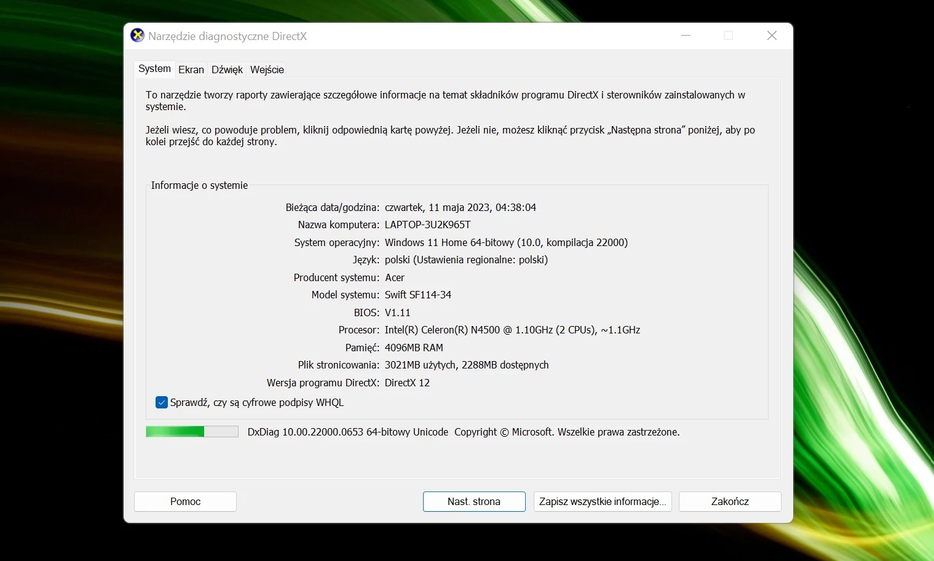Click DxDiag 10.00.22000.0653 version text
934x561 pixels.
[x=348, y=432]
